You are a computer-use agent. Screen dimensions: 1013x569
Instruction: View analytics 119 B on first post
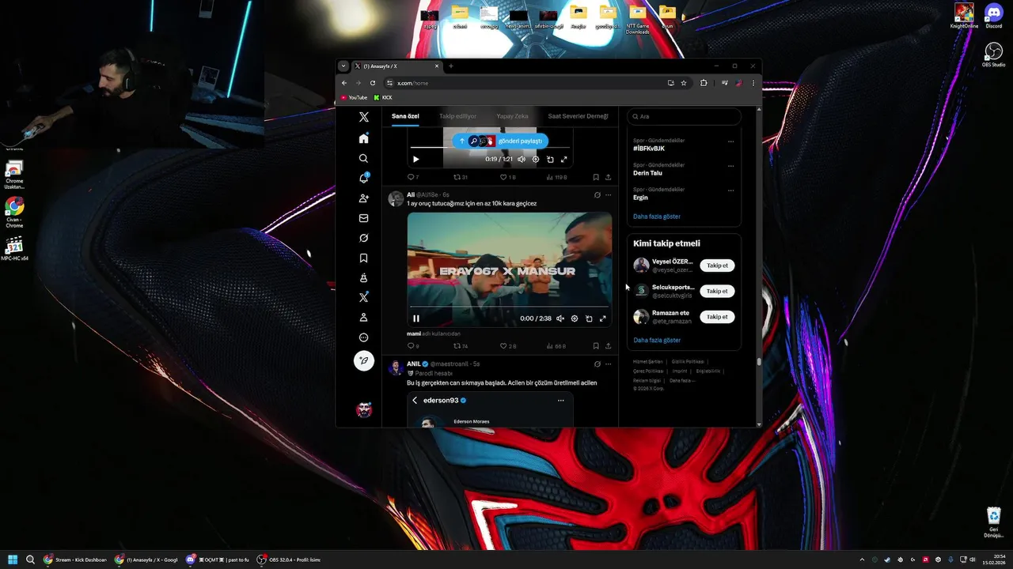557,177
